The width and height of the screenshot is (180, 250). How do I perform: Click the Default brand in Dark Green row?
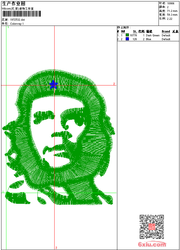(166, 35)
